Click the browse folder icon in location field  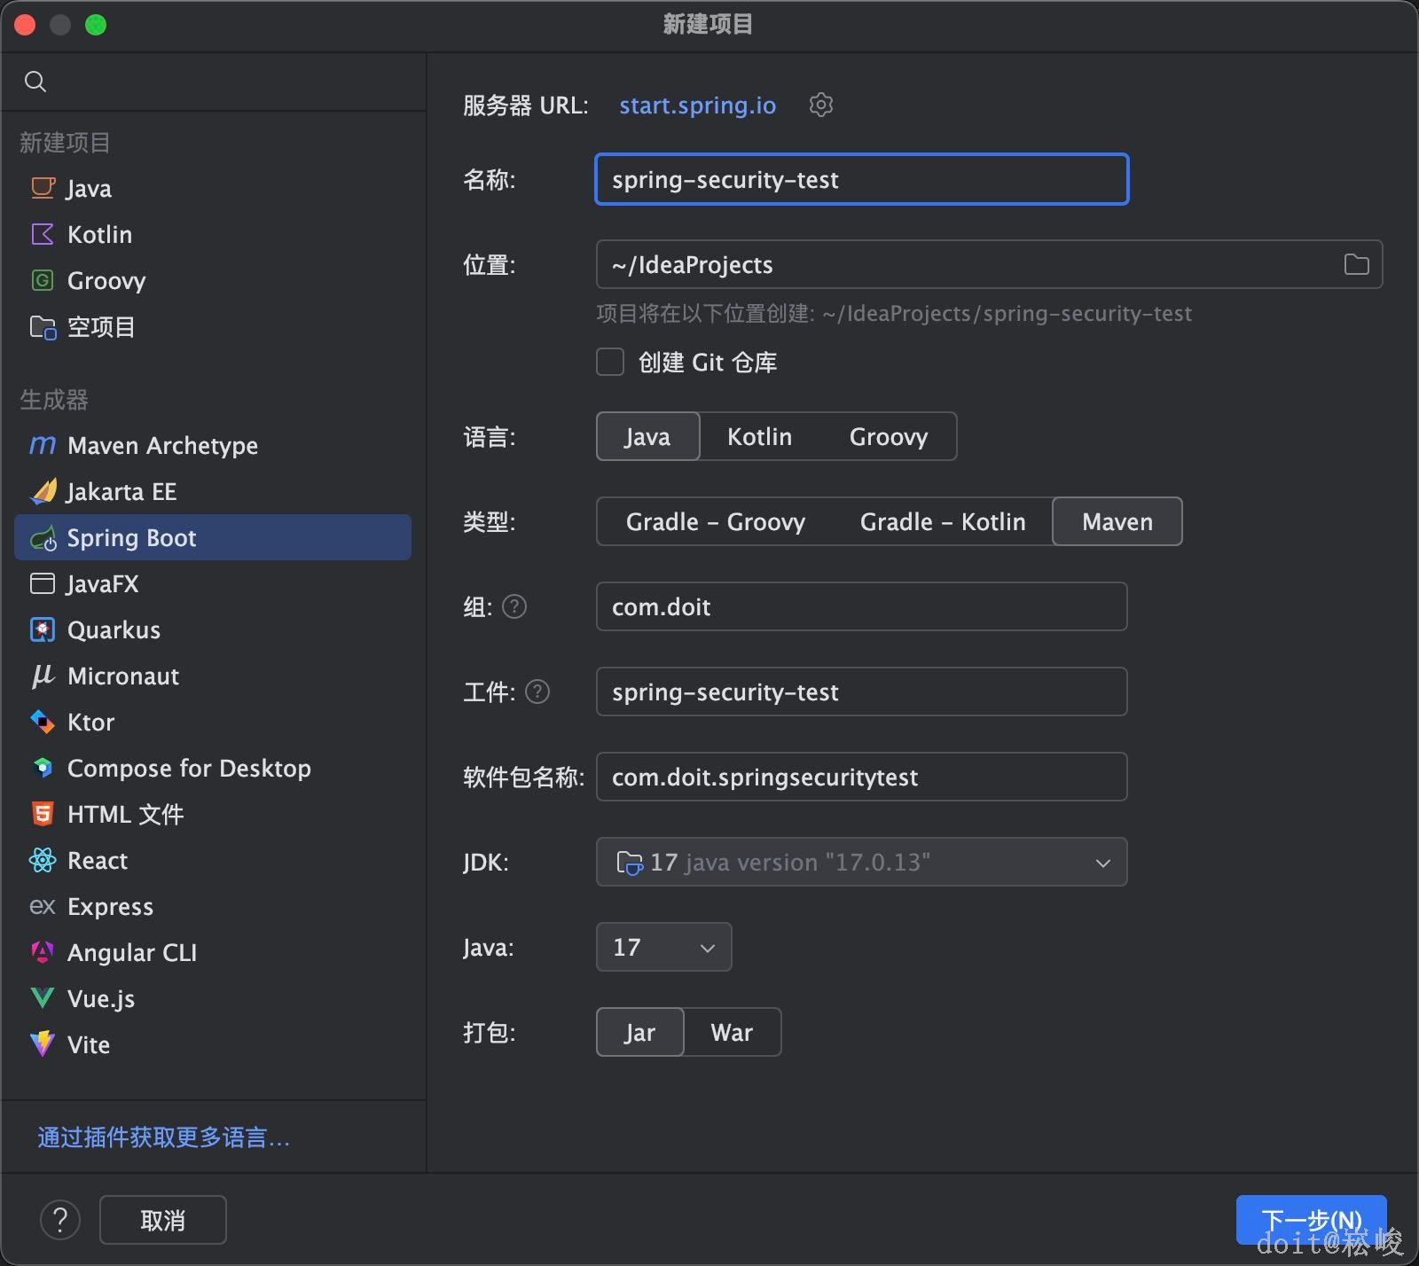click(1356, 264)
